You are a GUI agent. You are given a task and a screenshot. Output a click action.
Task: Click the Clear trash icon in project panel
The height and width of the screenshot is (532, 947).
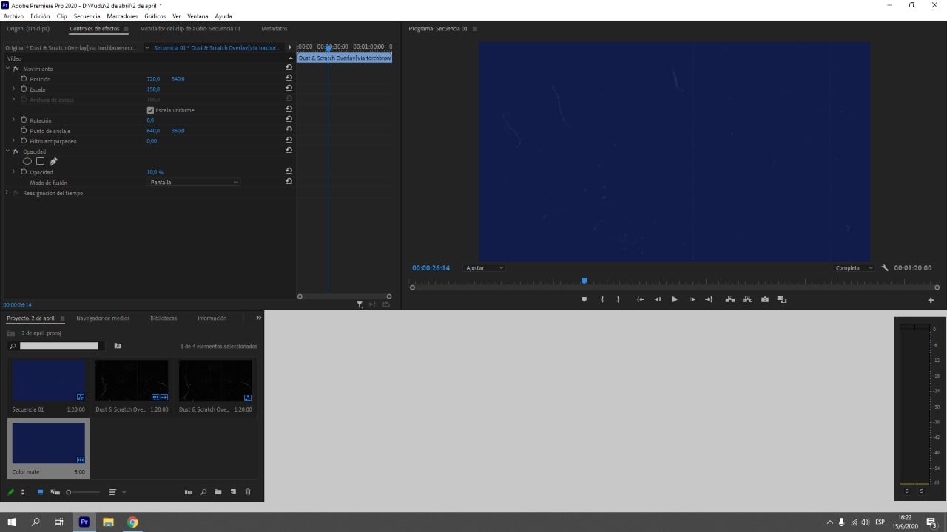point(248,491)
